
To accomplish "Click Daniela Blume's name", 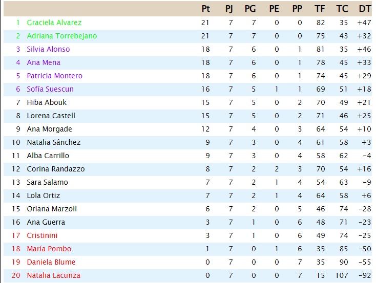I will (51, 262).
